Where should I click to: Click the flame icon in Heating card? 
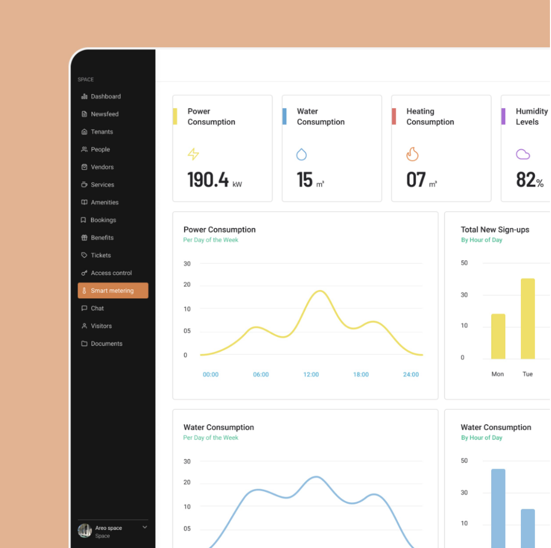tap(413, 154)
